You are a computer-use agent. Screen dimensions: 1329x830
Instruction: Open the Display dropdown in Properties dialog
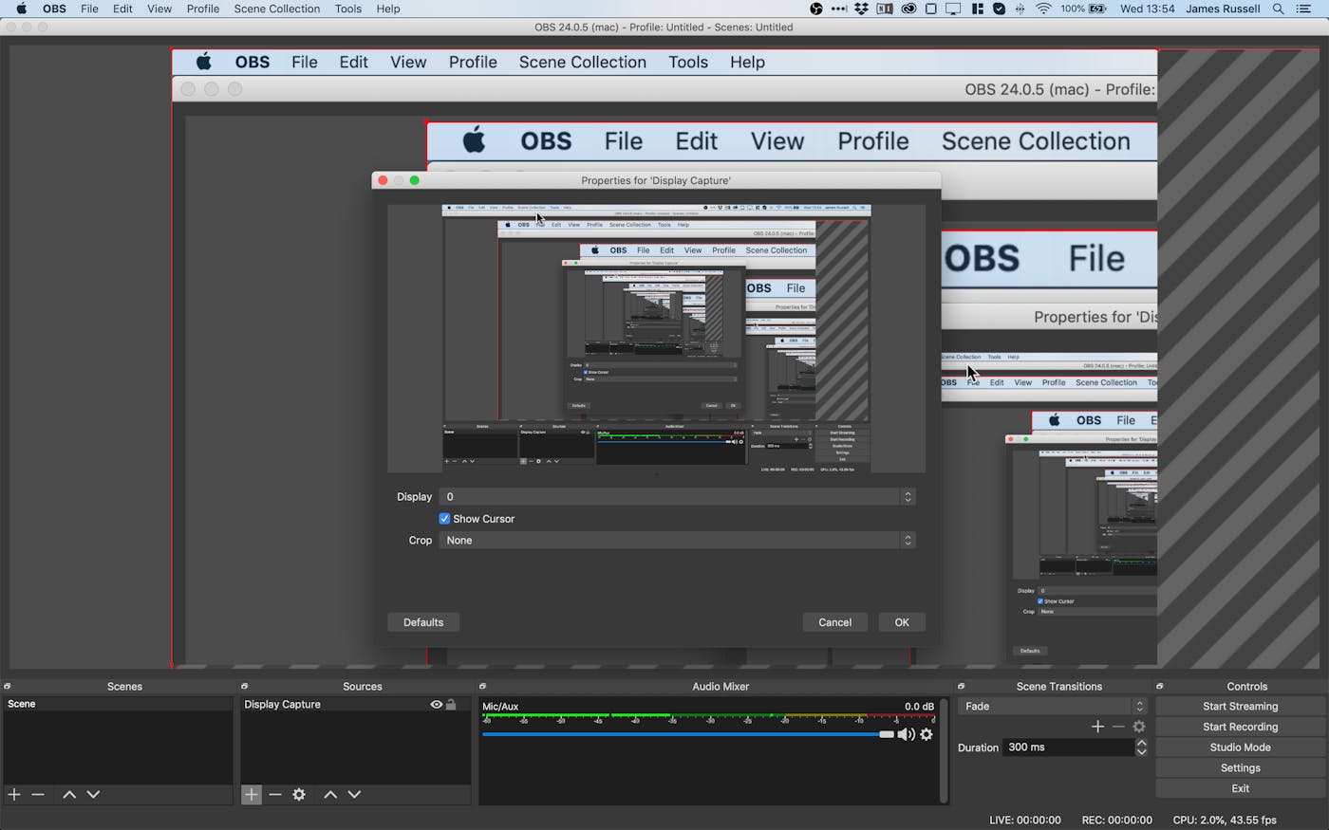pos(676,497)
